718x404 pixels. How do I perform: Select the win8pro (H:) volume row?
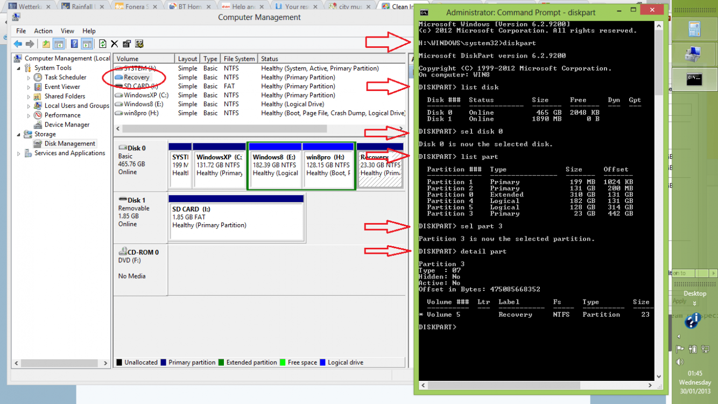click(260, 113)
